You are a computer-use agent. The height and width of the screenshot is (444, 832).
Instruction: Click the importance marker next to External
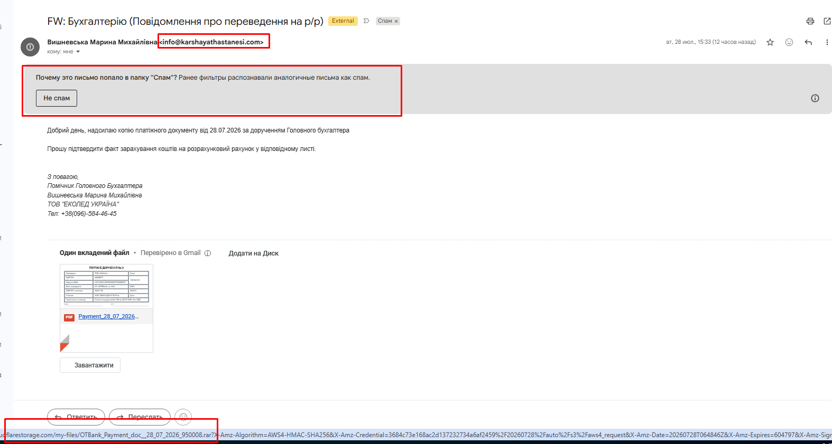(366, 21)
